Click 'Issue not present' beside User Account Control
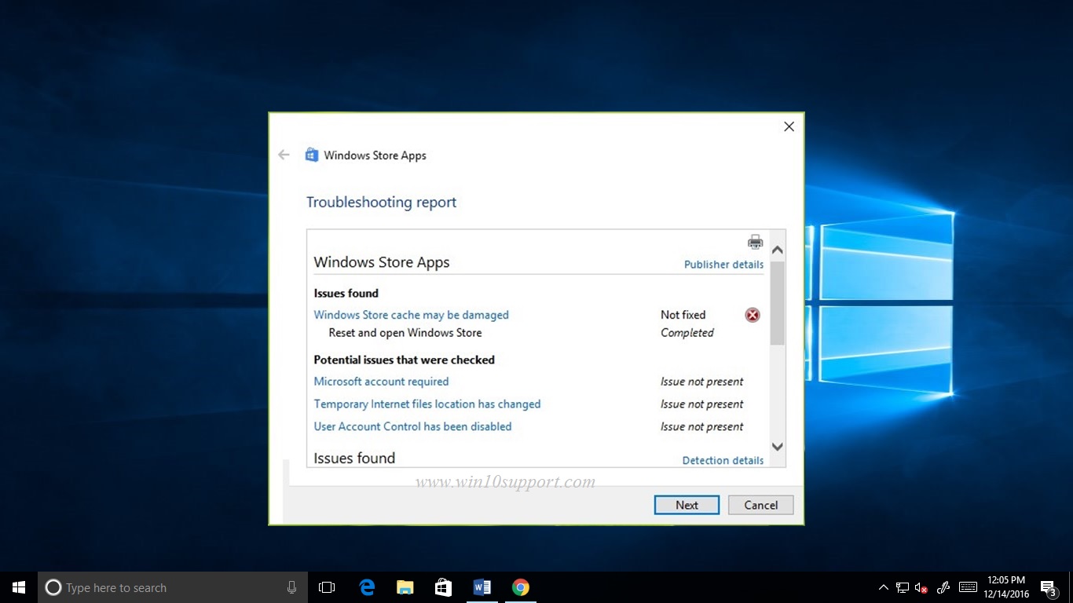Viewport: 1073px width, 603px height. 702,426
